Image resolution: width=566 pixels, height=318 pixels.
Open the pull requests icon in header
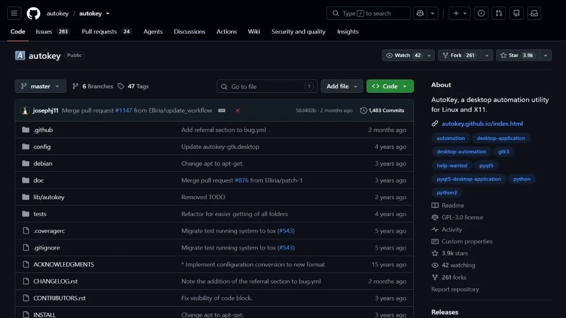499,13
